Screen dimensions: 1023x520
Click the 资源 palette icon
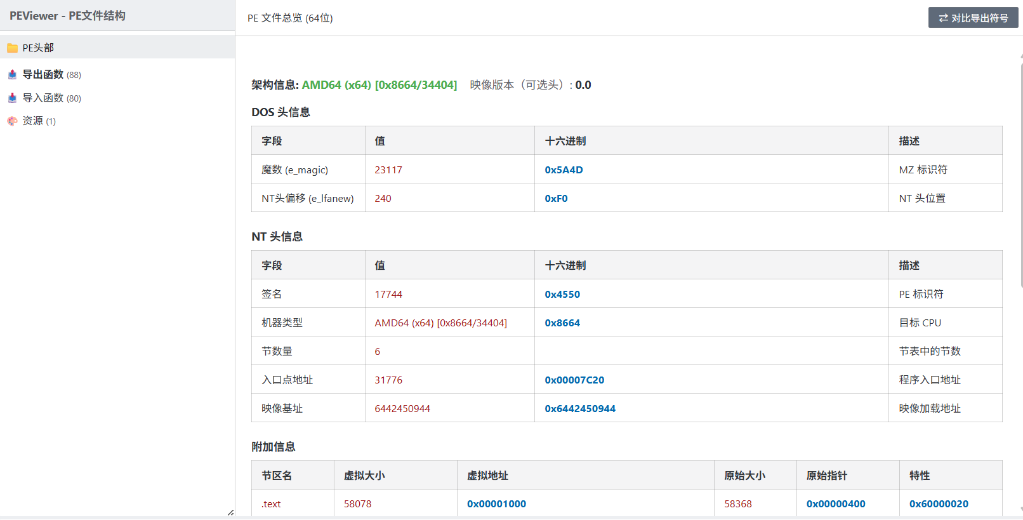click(x=12, y=121)
